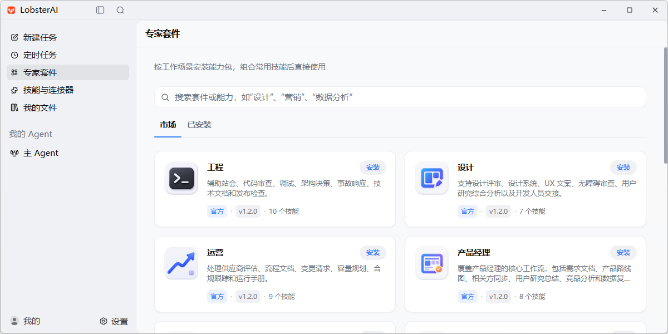Click v1.2.0 tag on 设计 card
Screen dimensions: 668x334
pyautogui.click(x=498, y=212)
